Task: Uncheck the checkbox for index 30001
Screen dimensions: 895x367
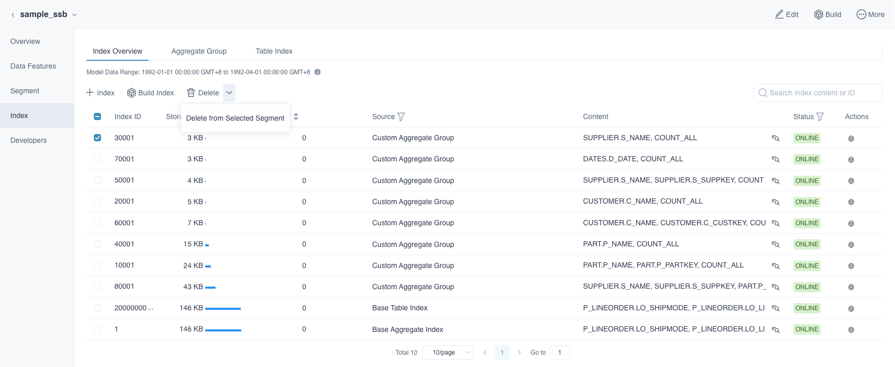Action: pyautogui.click(x=97, y=138)
